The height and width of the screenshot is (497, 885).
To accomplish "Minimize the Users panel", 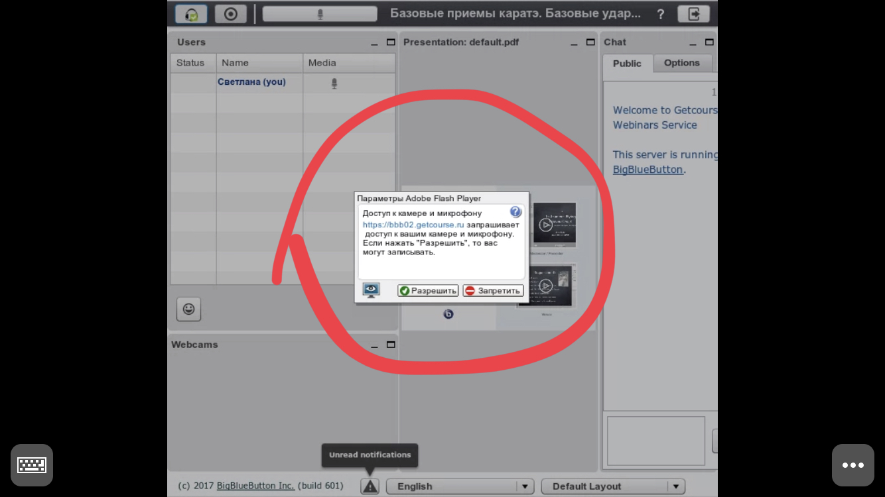I will (374, 42).
